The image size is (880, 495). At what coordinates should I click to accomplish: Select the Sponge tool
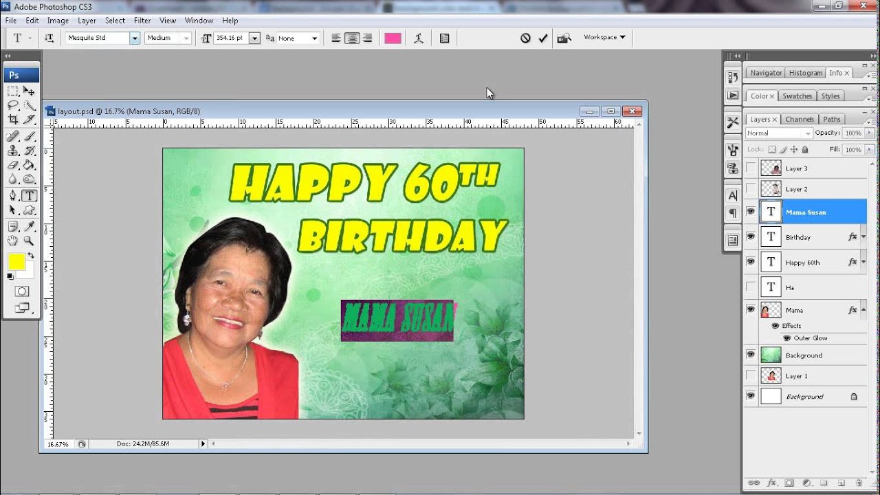pyautogui.click(x=29, y=179)
